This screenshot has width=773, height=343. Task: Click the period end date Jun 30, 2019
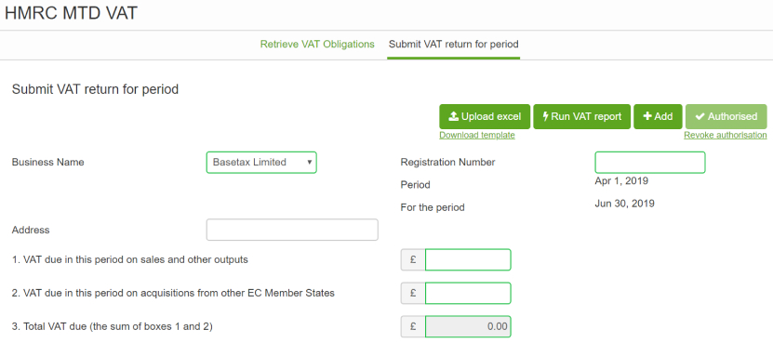[x=624, y=204]
